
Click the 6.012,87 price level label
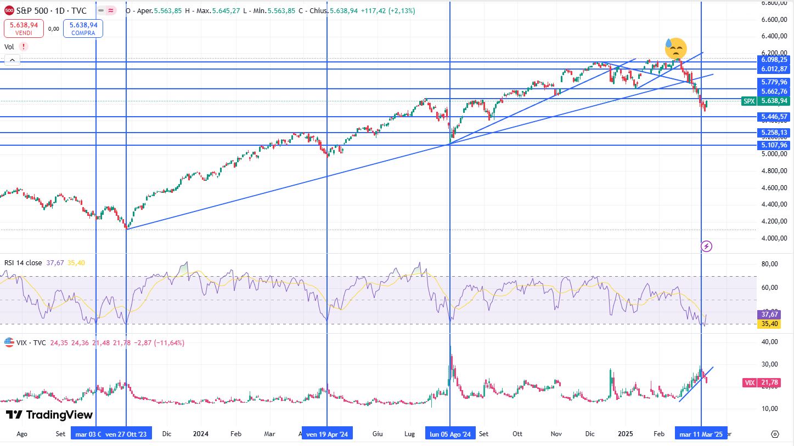pyautogui.click(x=774, y=68)
